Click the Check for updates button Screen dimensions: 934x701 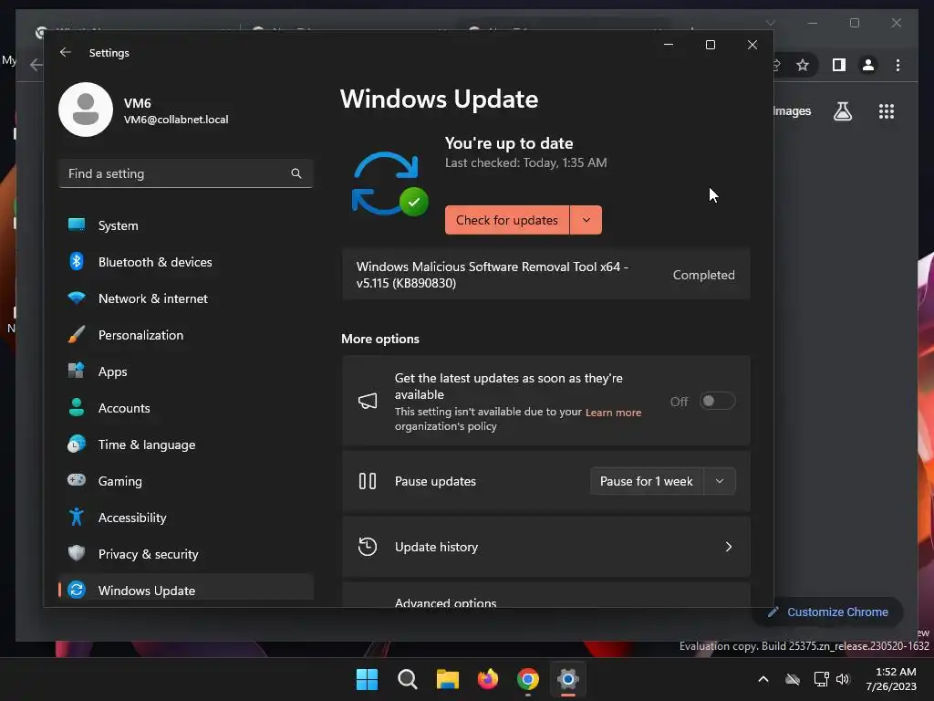click(x=507, y=220)
